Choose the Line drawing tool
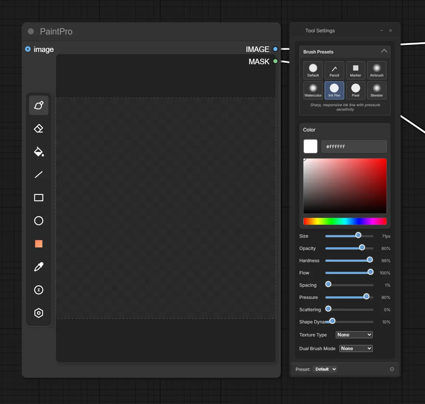Image resolution: width=425 pixels, height=404 pixels. pyautogui.click(x=39, y=175)
